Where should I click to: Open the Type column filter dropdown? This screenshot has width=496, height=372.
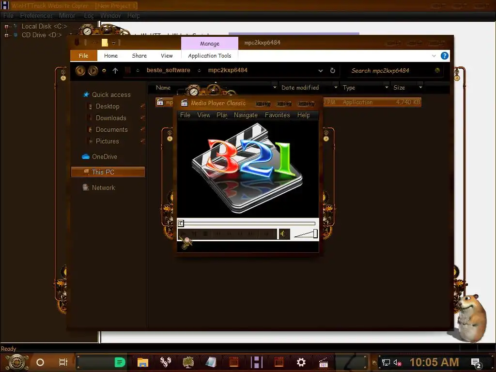(x=386, y=87)
